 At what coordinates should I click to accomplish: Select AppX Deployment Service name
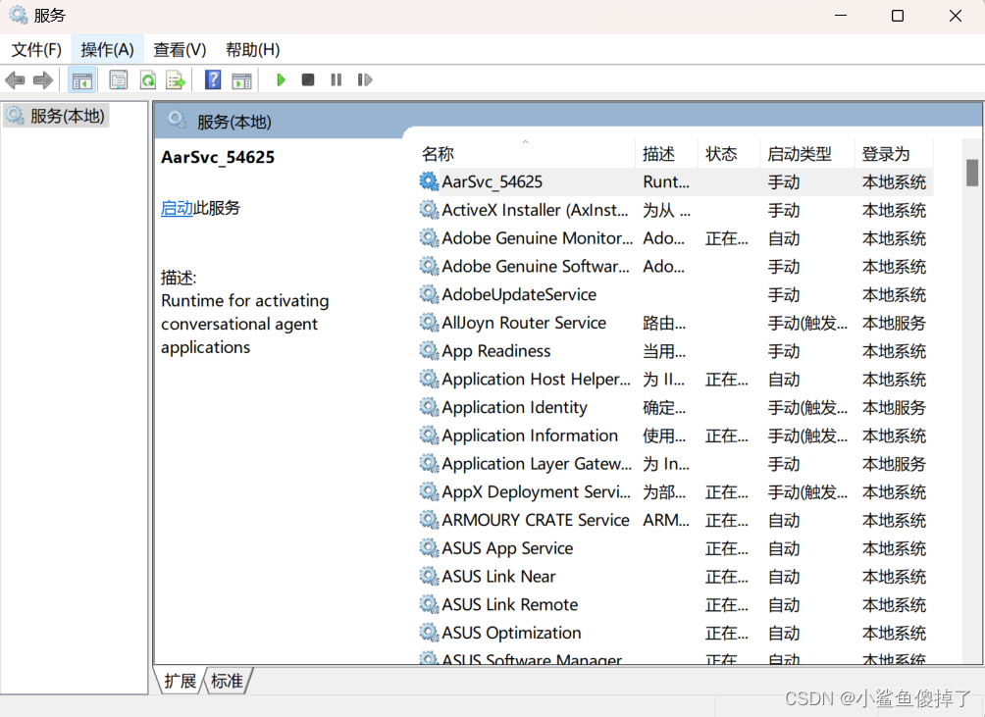pos(536,491)
